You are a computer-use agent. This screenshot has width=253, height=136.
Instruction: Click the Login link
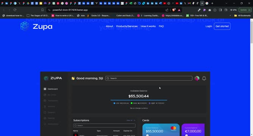[x=209, y=26]
